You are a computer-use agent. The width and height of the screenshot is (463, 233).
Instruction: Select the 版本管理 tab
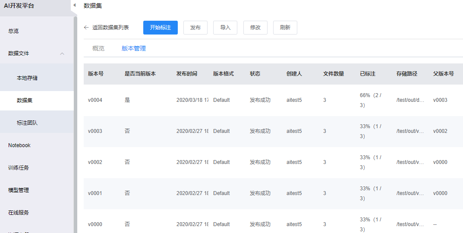coord(134,48)
